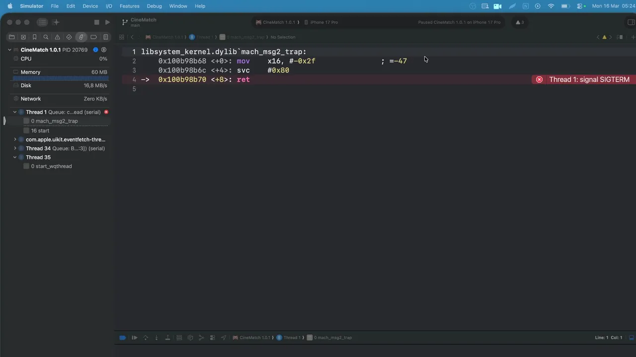Screen dimensions: 636x357
Task: Collapse the CineMatch 1.0.1 process tree
Action: tap(9, 50)
